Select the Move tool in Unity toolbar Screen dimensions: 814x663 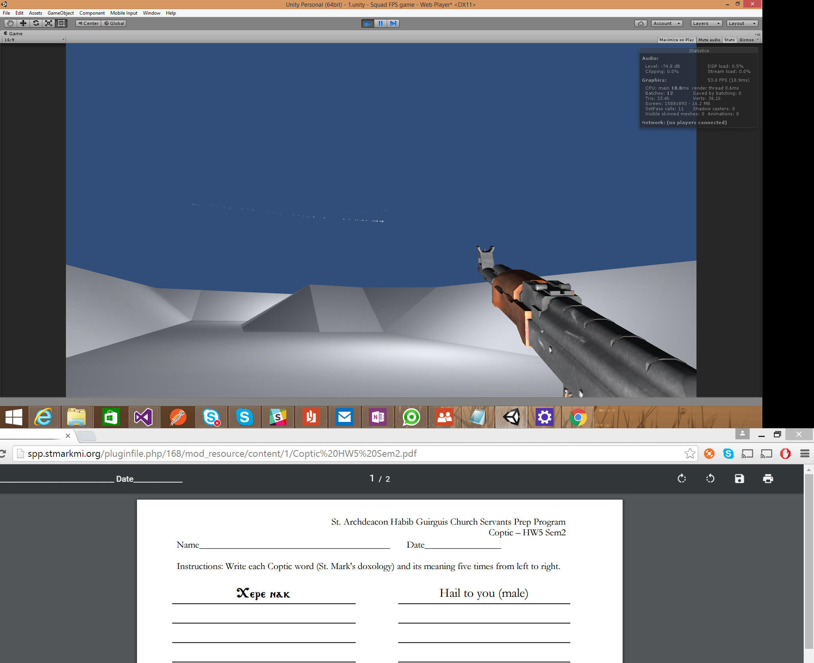[23, 23]
